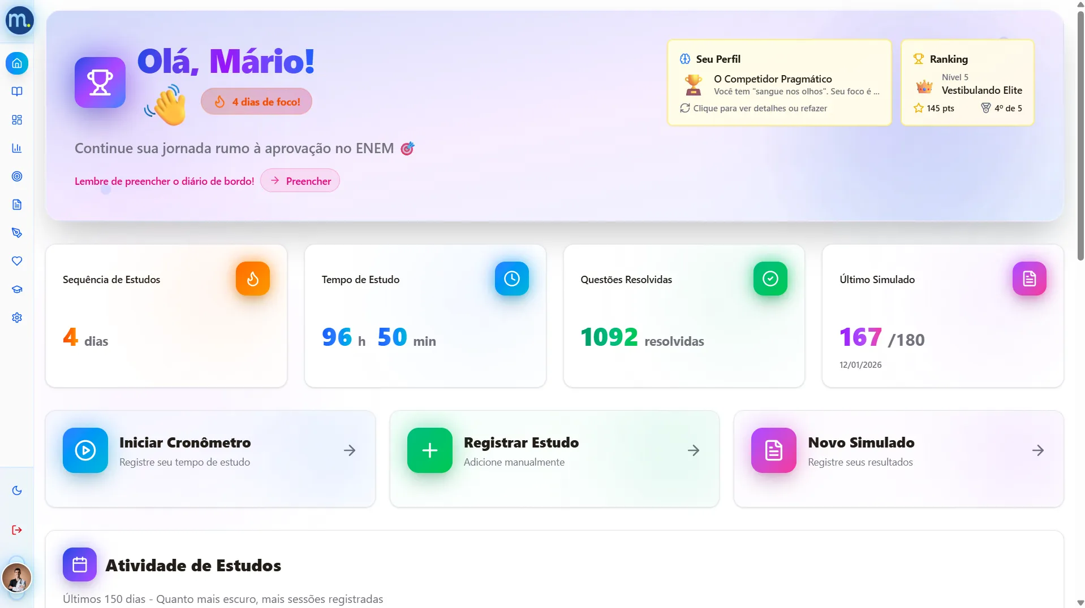
Task: Click the 12/01/2026 date text
Action: click(x=860, y=365)
